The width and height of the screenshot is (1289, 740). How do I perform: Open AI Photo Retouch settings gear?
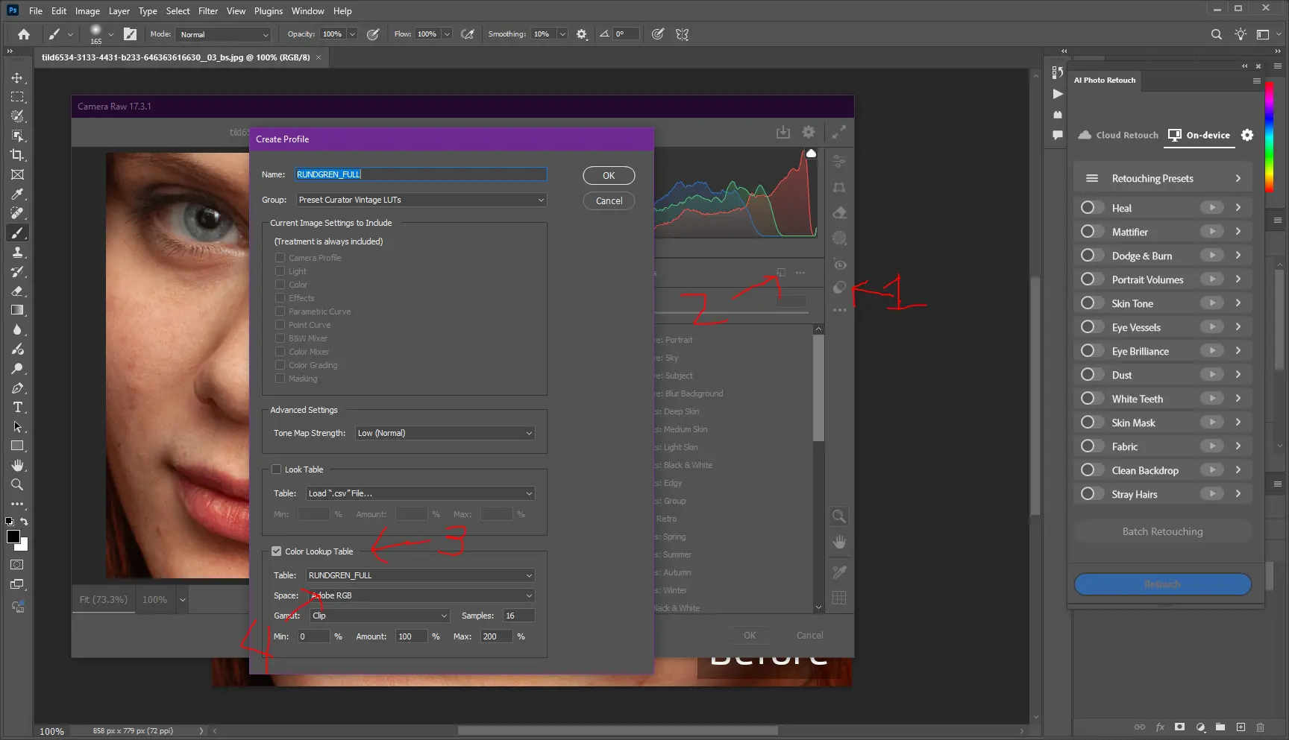click(1247, 135)
